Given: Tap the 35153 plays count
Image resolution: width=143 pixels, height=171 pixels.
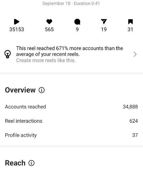Looking at the screenshot, I should (17, 29).
